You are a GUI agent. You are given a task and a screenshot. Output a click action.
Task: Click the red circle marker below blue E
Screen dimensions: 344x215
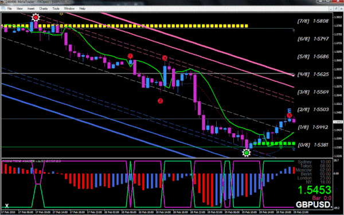[289, 115]
